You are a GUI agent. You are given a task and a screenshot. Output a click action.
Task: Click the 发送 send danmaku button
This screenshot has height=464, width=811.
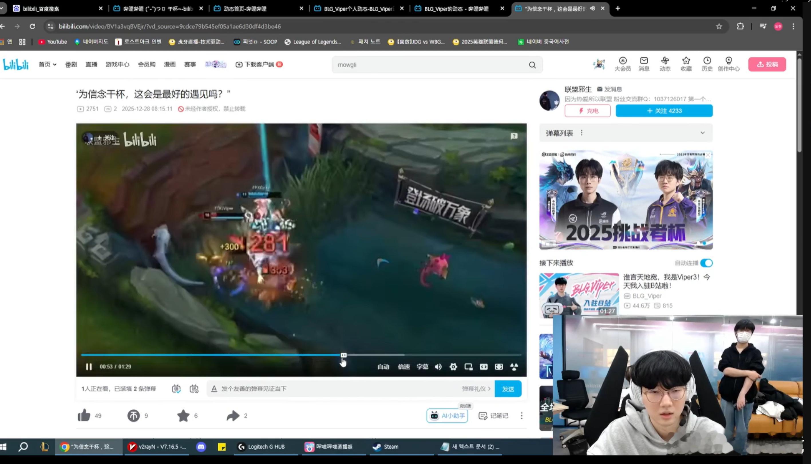point(508,389)
